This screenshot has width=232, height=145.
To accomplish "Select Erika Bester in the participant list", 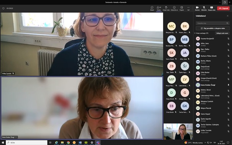I will [212, 73].
